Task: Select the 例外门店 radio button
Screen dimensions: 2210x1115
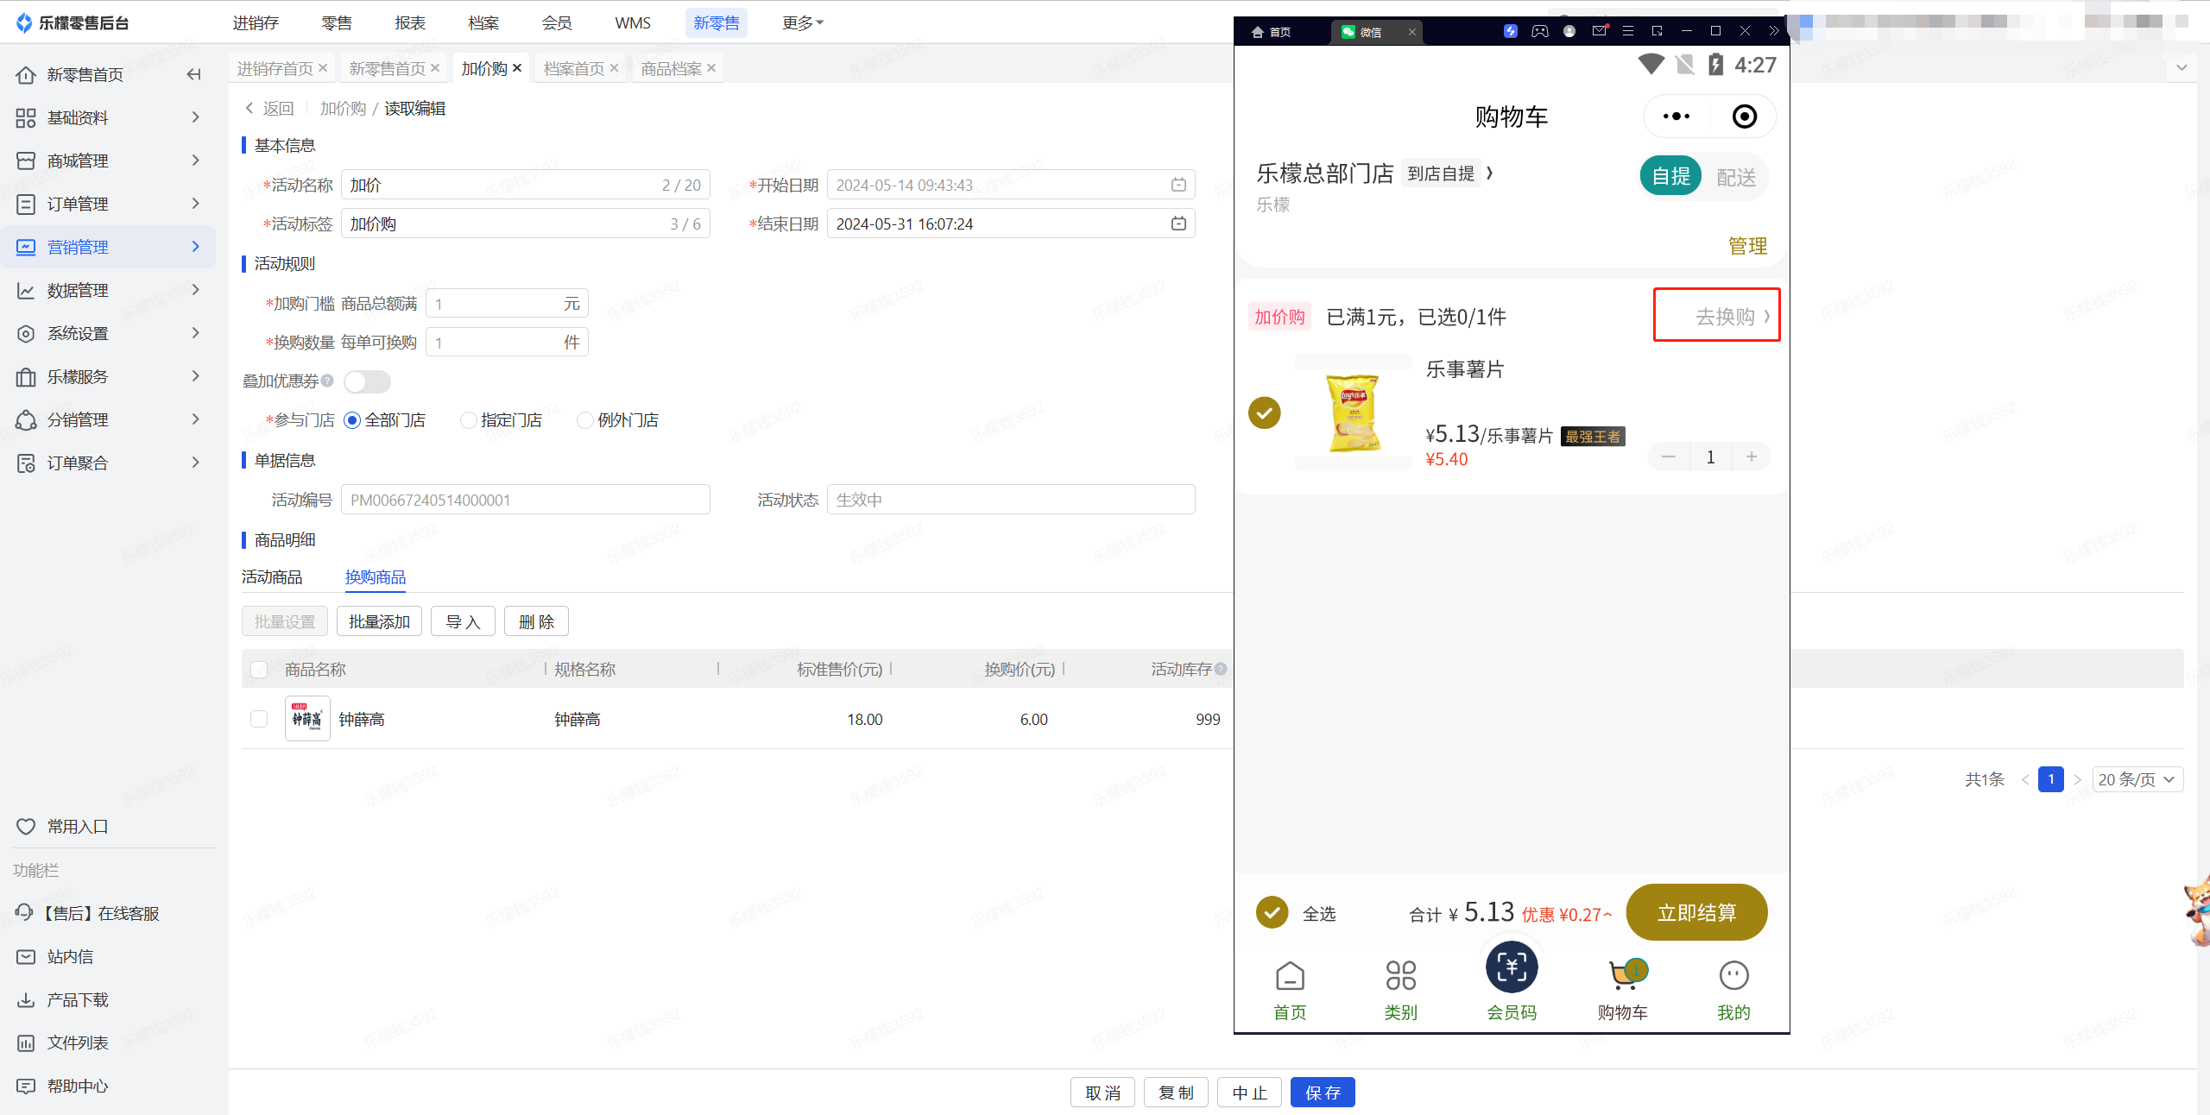Action: click(584, 420)
